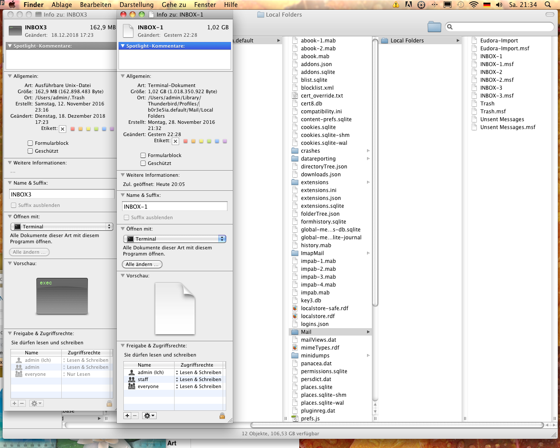Click the magnifier in Finder search field
This screenshot has height=448, width=560.
click(x=450, y=27)
